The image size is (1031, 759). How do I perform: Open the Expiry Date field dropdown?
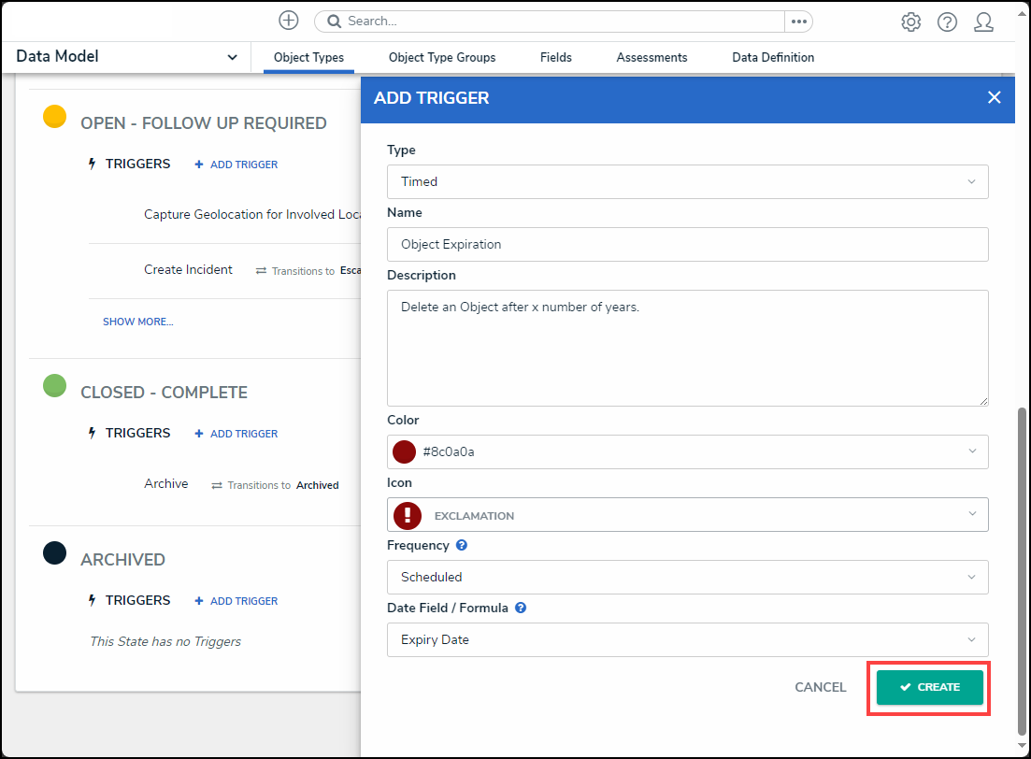(x=687, y=639)
